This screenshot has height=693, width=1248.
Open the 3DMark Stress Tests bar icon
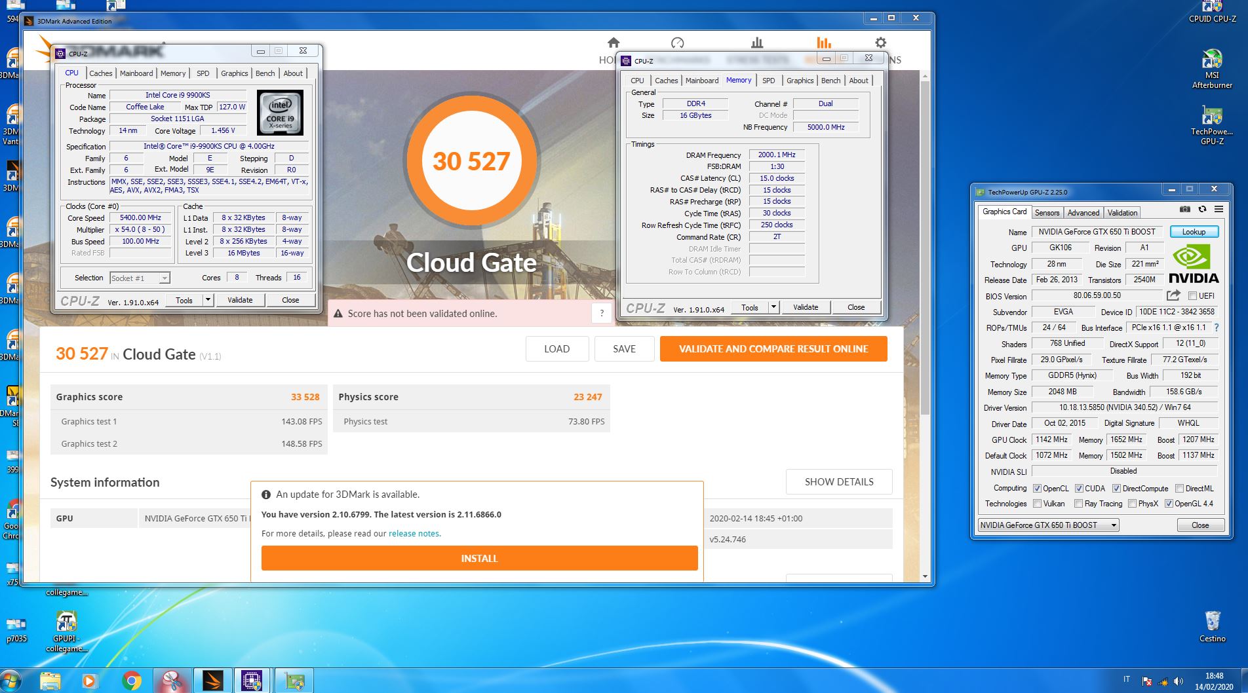(757, 43)
